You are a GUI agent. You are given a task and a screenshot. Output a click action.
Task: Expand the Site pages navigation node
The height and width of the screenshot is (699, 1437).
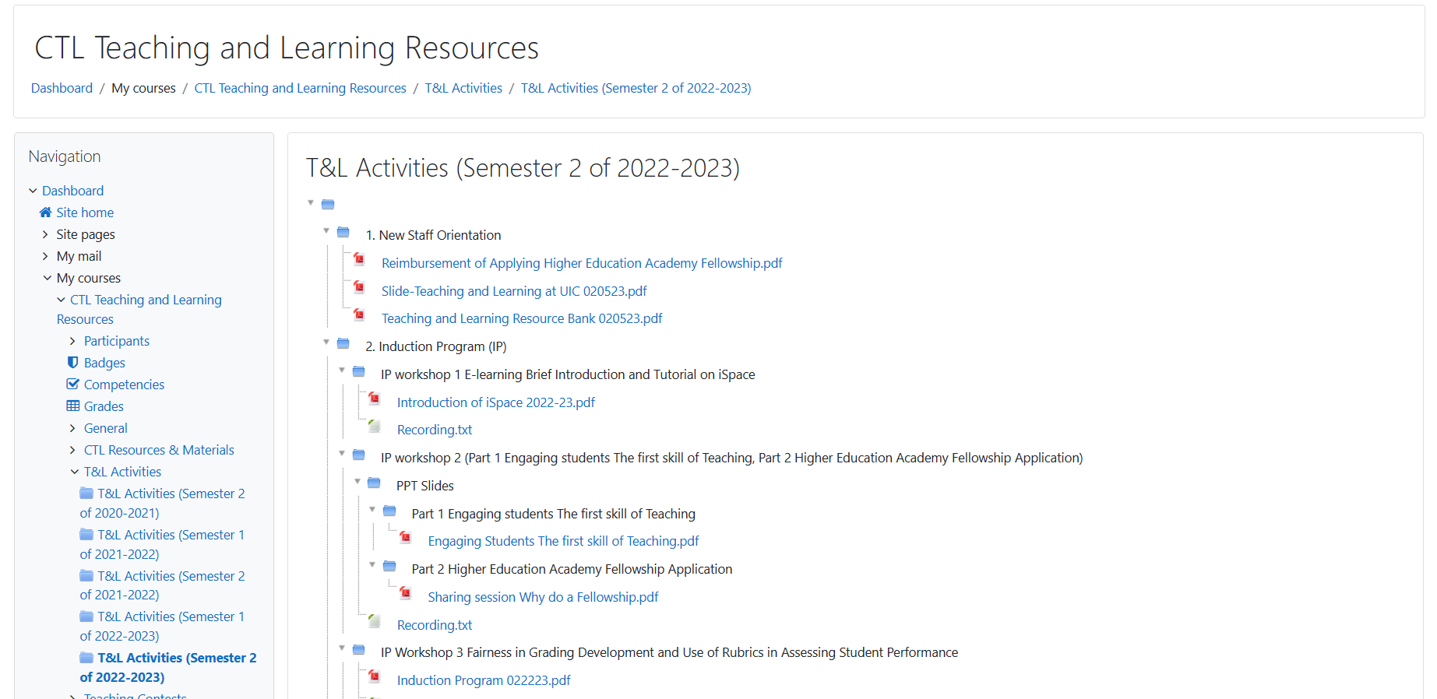point(45,234)
